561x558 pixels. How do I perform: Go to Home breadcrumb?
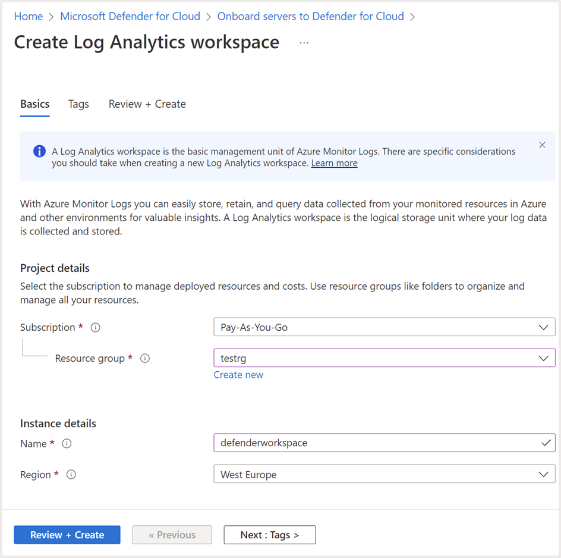29,17
